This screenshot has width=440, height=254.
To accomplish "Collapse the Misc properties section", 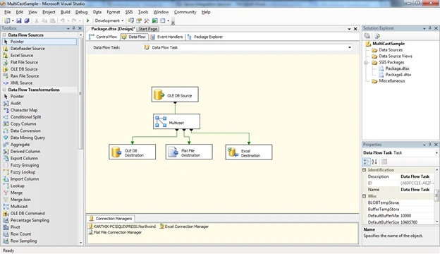I will tap(365, 196).
